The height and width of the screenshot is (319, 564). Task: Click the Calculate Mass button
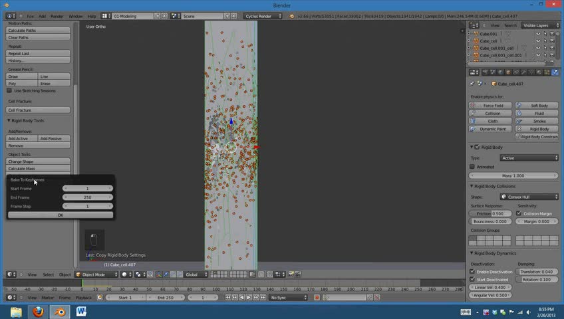click(x=38, y=169)
